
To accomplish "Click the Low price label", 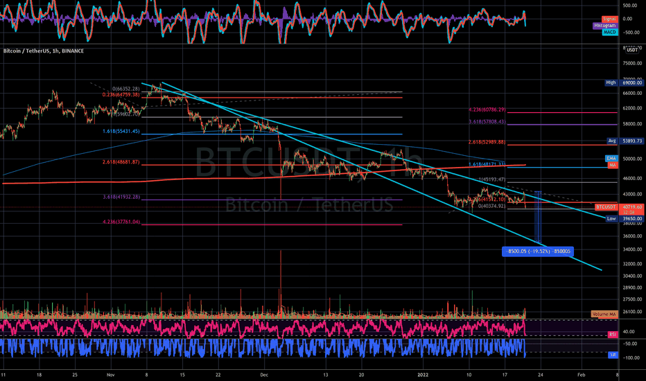I will [x=611, y=219].
